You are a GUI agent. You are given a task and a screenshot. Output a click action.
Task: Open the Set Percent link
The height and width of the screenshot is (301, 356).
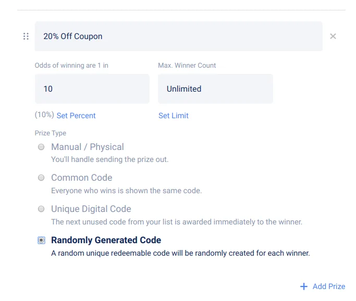coord(76,116)
